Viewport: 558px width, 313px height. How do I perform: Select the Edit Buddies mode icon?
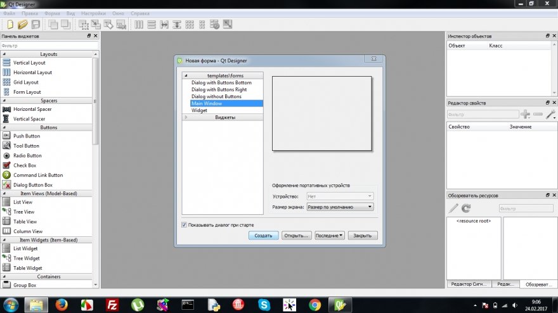click(x=108, y=25)
